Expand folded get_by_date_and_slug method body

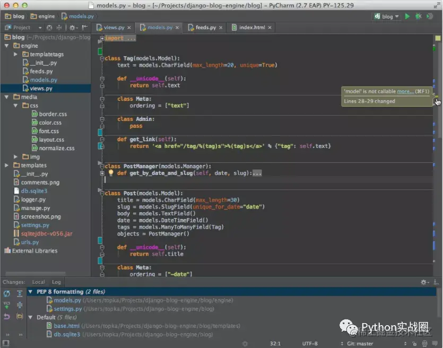click(x=102, y=173)
